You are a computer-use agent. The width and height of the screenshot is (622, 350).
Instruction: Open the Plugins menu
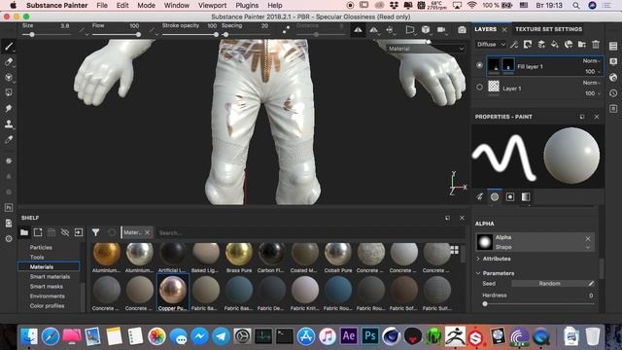(x=247, y=6)
